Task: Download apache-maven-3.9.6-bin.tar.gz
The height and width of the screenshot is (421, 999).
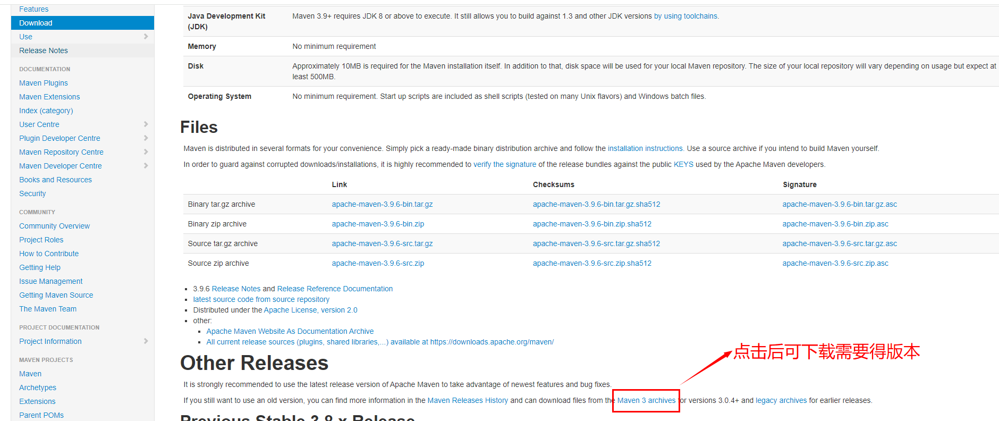Action: coord(382,204)
